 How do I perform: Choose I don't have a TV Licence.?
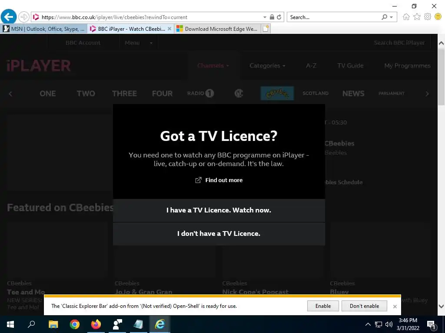pos(219,234)
